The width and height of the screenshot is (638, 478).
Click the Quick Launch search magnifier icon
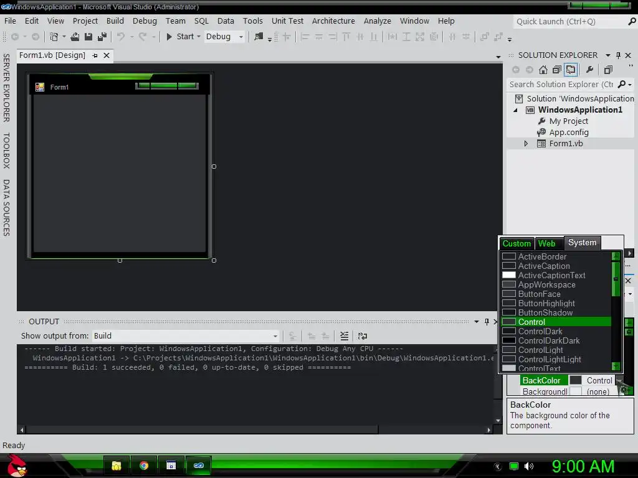coord(632,22)
